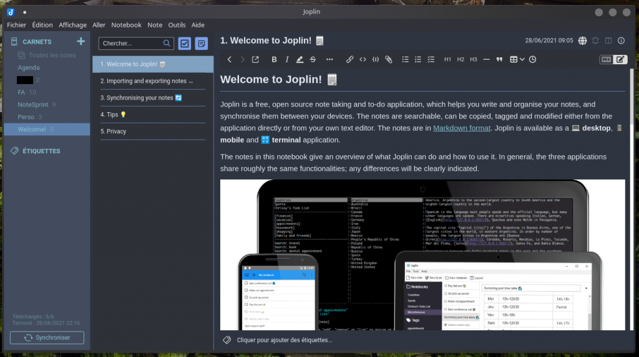Viewport: 639px width, 357px height.
Task: Switch to the rich text editor
Action: (x=620, y=59)
